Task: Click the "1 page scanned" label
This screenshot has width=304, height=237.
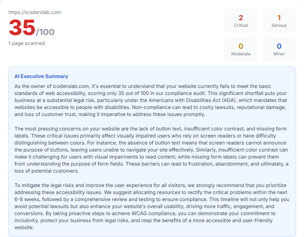Action: (x=26, y=43)
